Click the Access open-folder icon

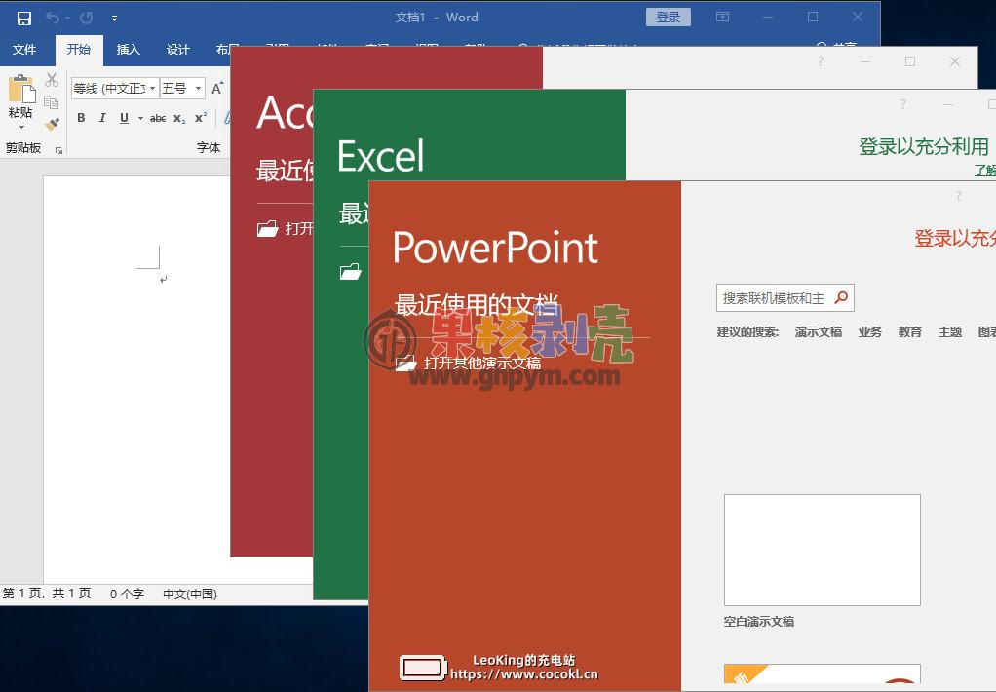267,228
